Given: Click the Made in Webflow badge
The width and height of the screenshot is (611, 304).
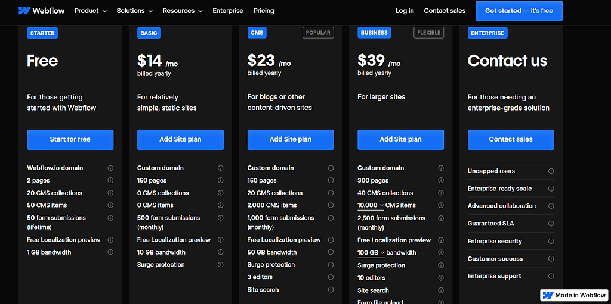Looking at the screenshot, I should 575,295.
